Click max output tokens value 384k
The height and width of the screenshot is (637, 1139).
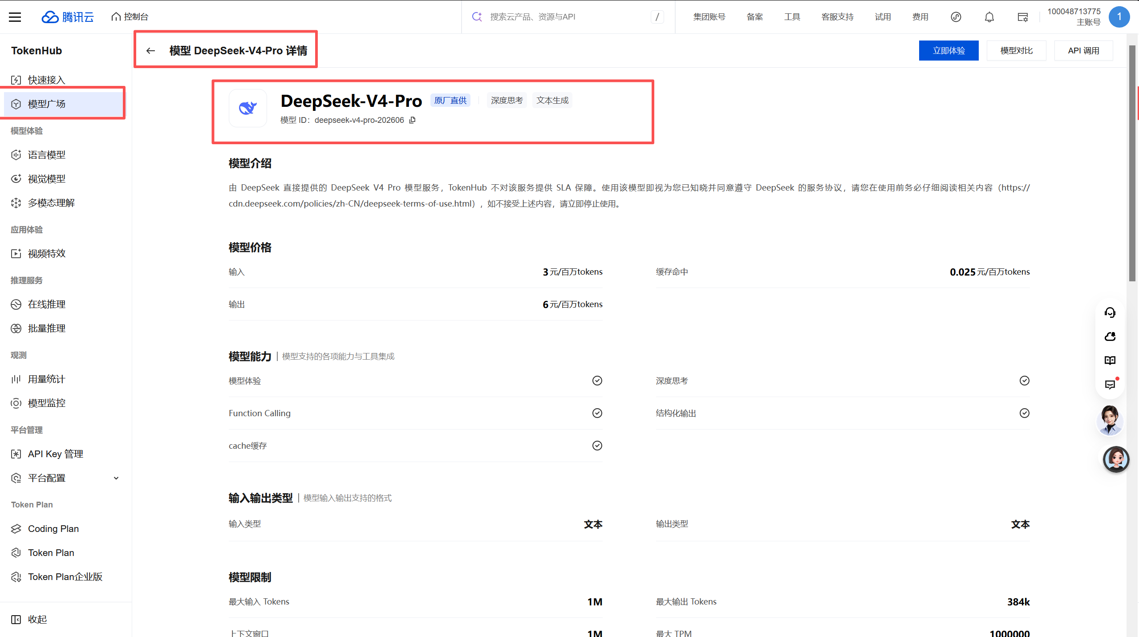pyautogui.click(x=1018, y=602)
